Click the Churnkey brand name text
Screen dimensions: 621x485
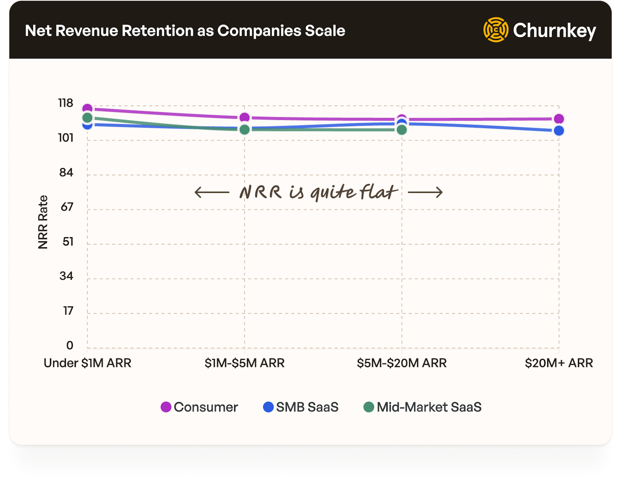coord(554,31)
